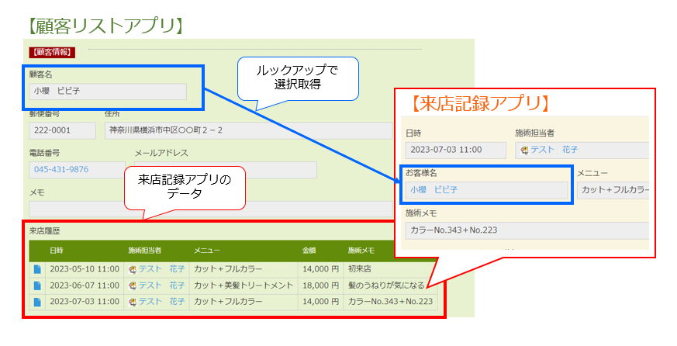Click the 日時 column header in 来店履歴 table
The image size is (677, 346).
click(57, 251)
